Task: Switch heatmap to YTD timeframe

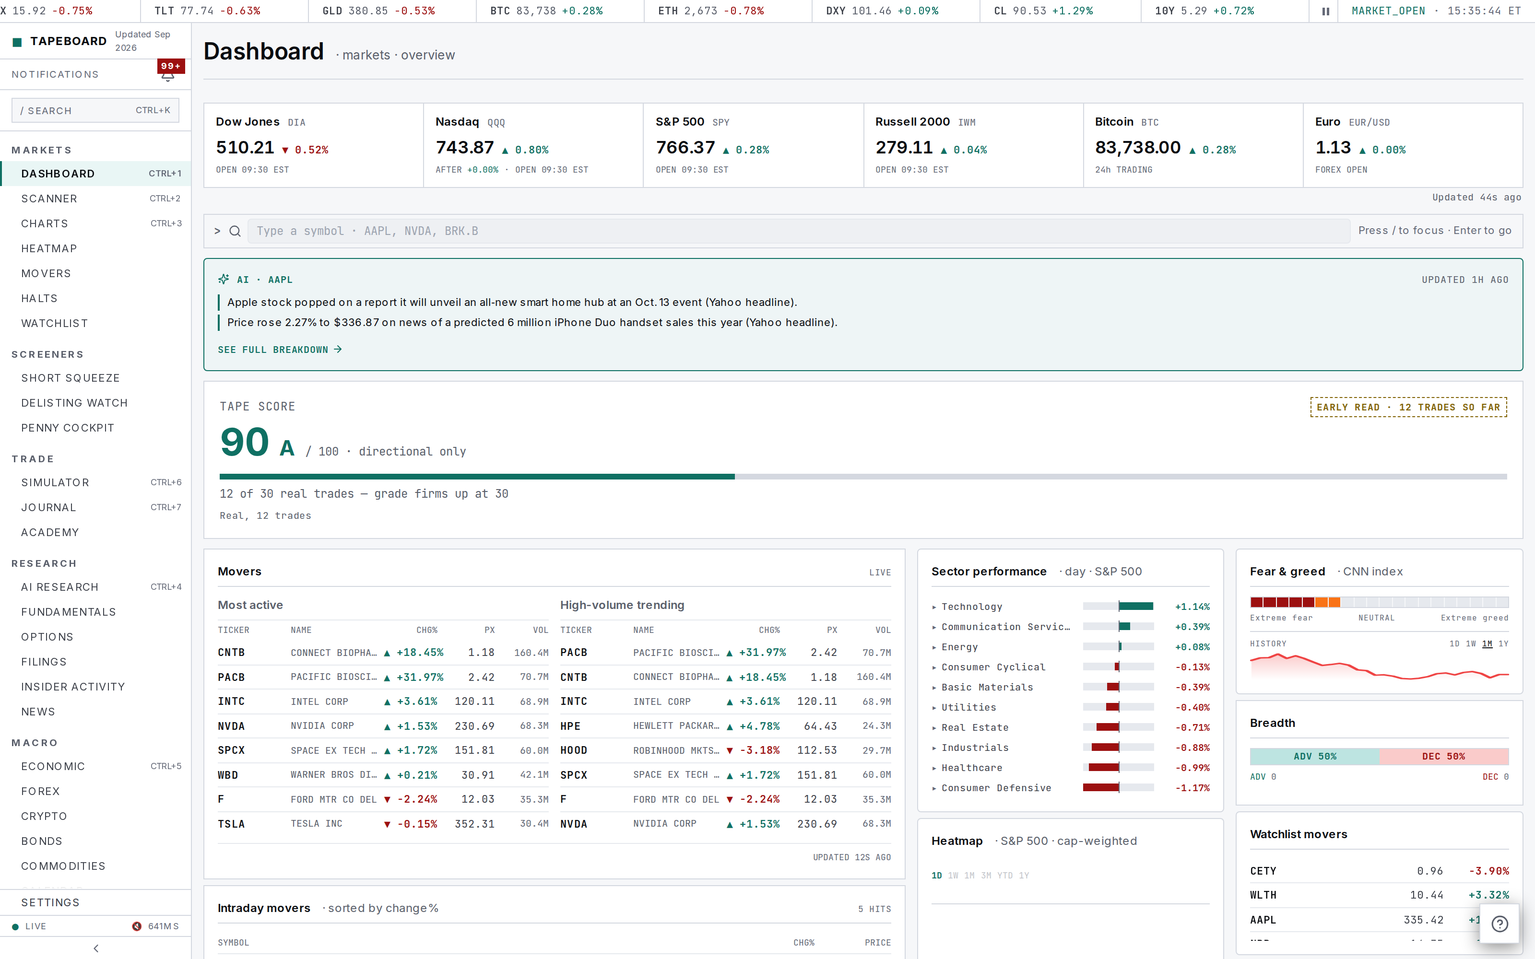Action: 1005,875
